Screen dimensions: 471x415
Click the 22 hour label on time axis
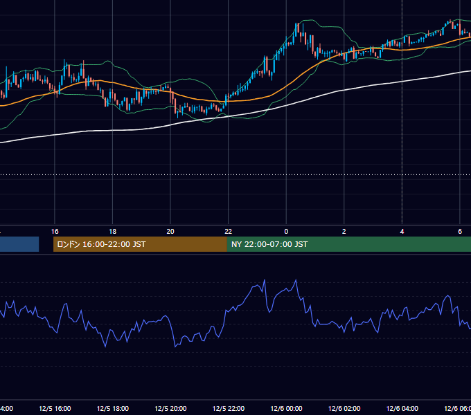pos(229,232)
